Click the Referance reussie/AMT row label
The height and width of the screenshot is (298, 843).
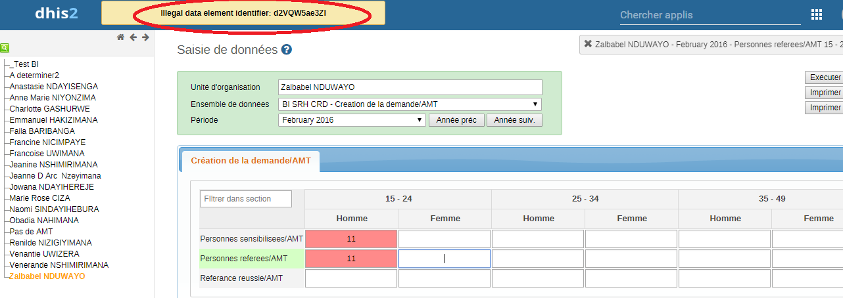(x=241, y=278)
